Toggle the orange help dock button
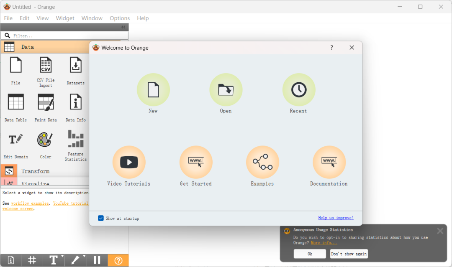 point(118,260)
